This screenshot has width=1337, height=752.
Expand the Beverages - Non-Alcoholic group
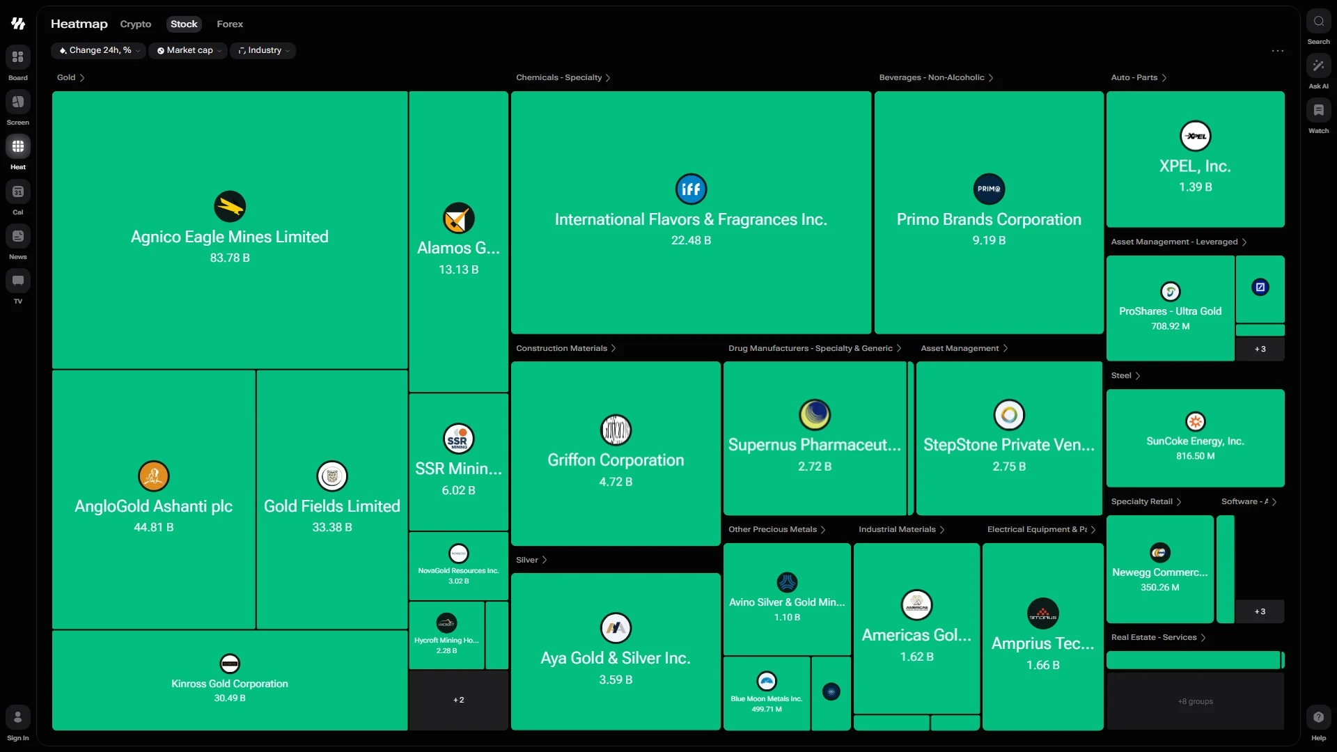click(x=937, y=78)
